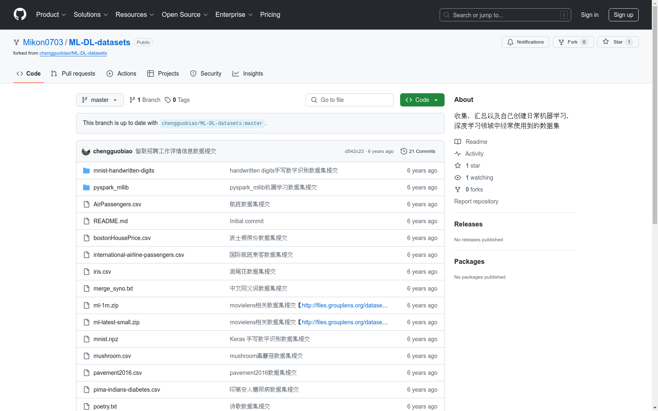Click the mnist-handwritten-digits folder icon
The width and height of the screenshot is (658, 411).
[x=86, y=171]
